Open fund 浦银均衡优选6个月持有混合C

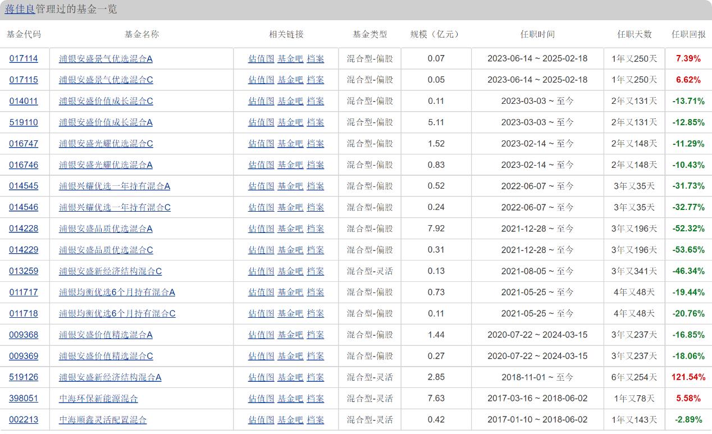click(117, 313)
